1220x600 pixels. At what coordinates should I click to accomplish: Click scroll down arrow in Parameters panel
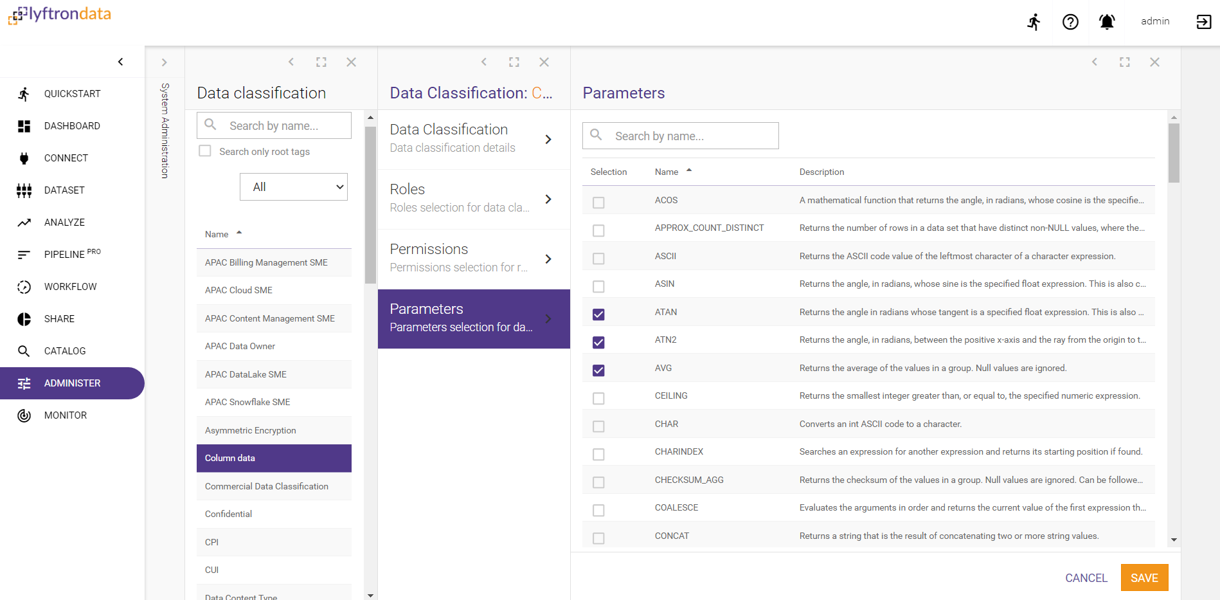point(1174,540)
